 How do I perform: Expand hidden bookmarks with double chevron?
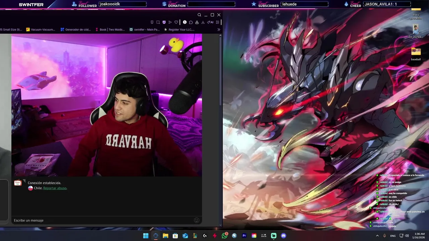tap(219, 29)
